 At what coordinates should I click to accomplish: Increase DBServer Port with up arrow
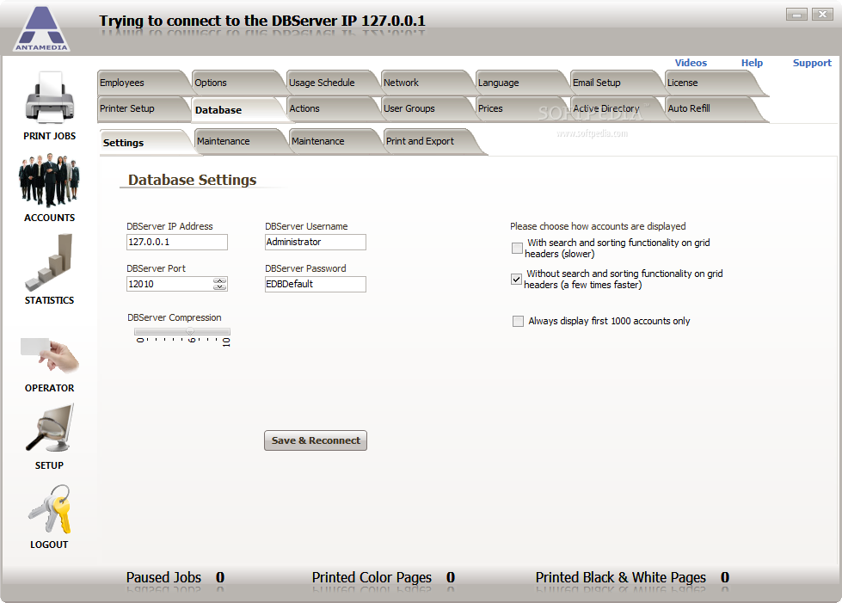[219, 280]
